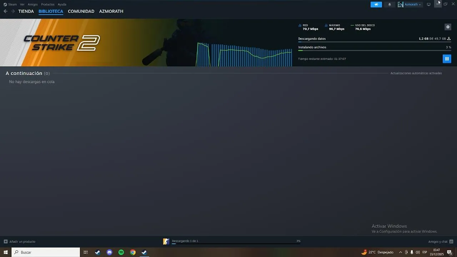Open the Productos menu
Viewport: 457px width, 257px height.
pos(48,4)
